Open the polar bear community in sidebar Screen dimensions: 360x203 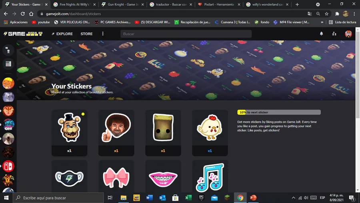8,97
